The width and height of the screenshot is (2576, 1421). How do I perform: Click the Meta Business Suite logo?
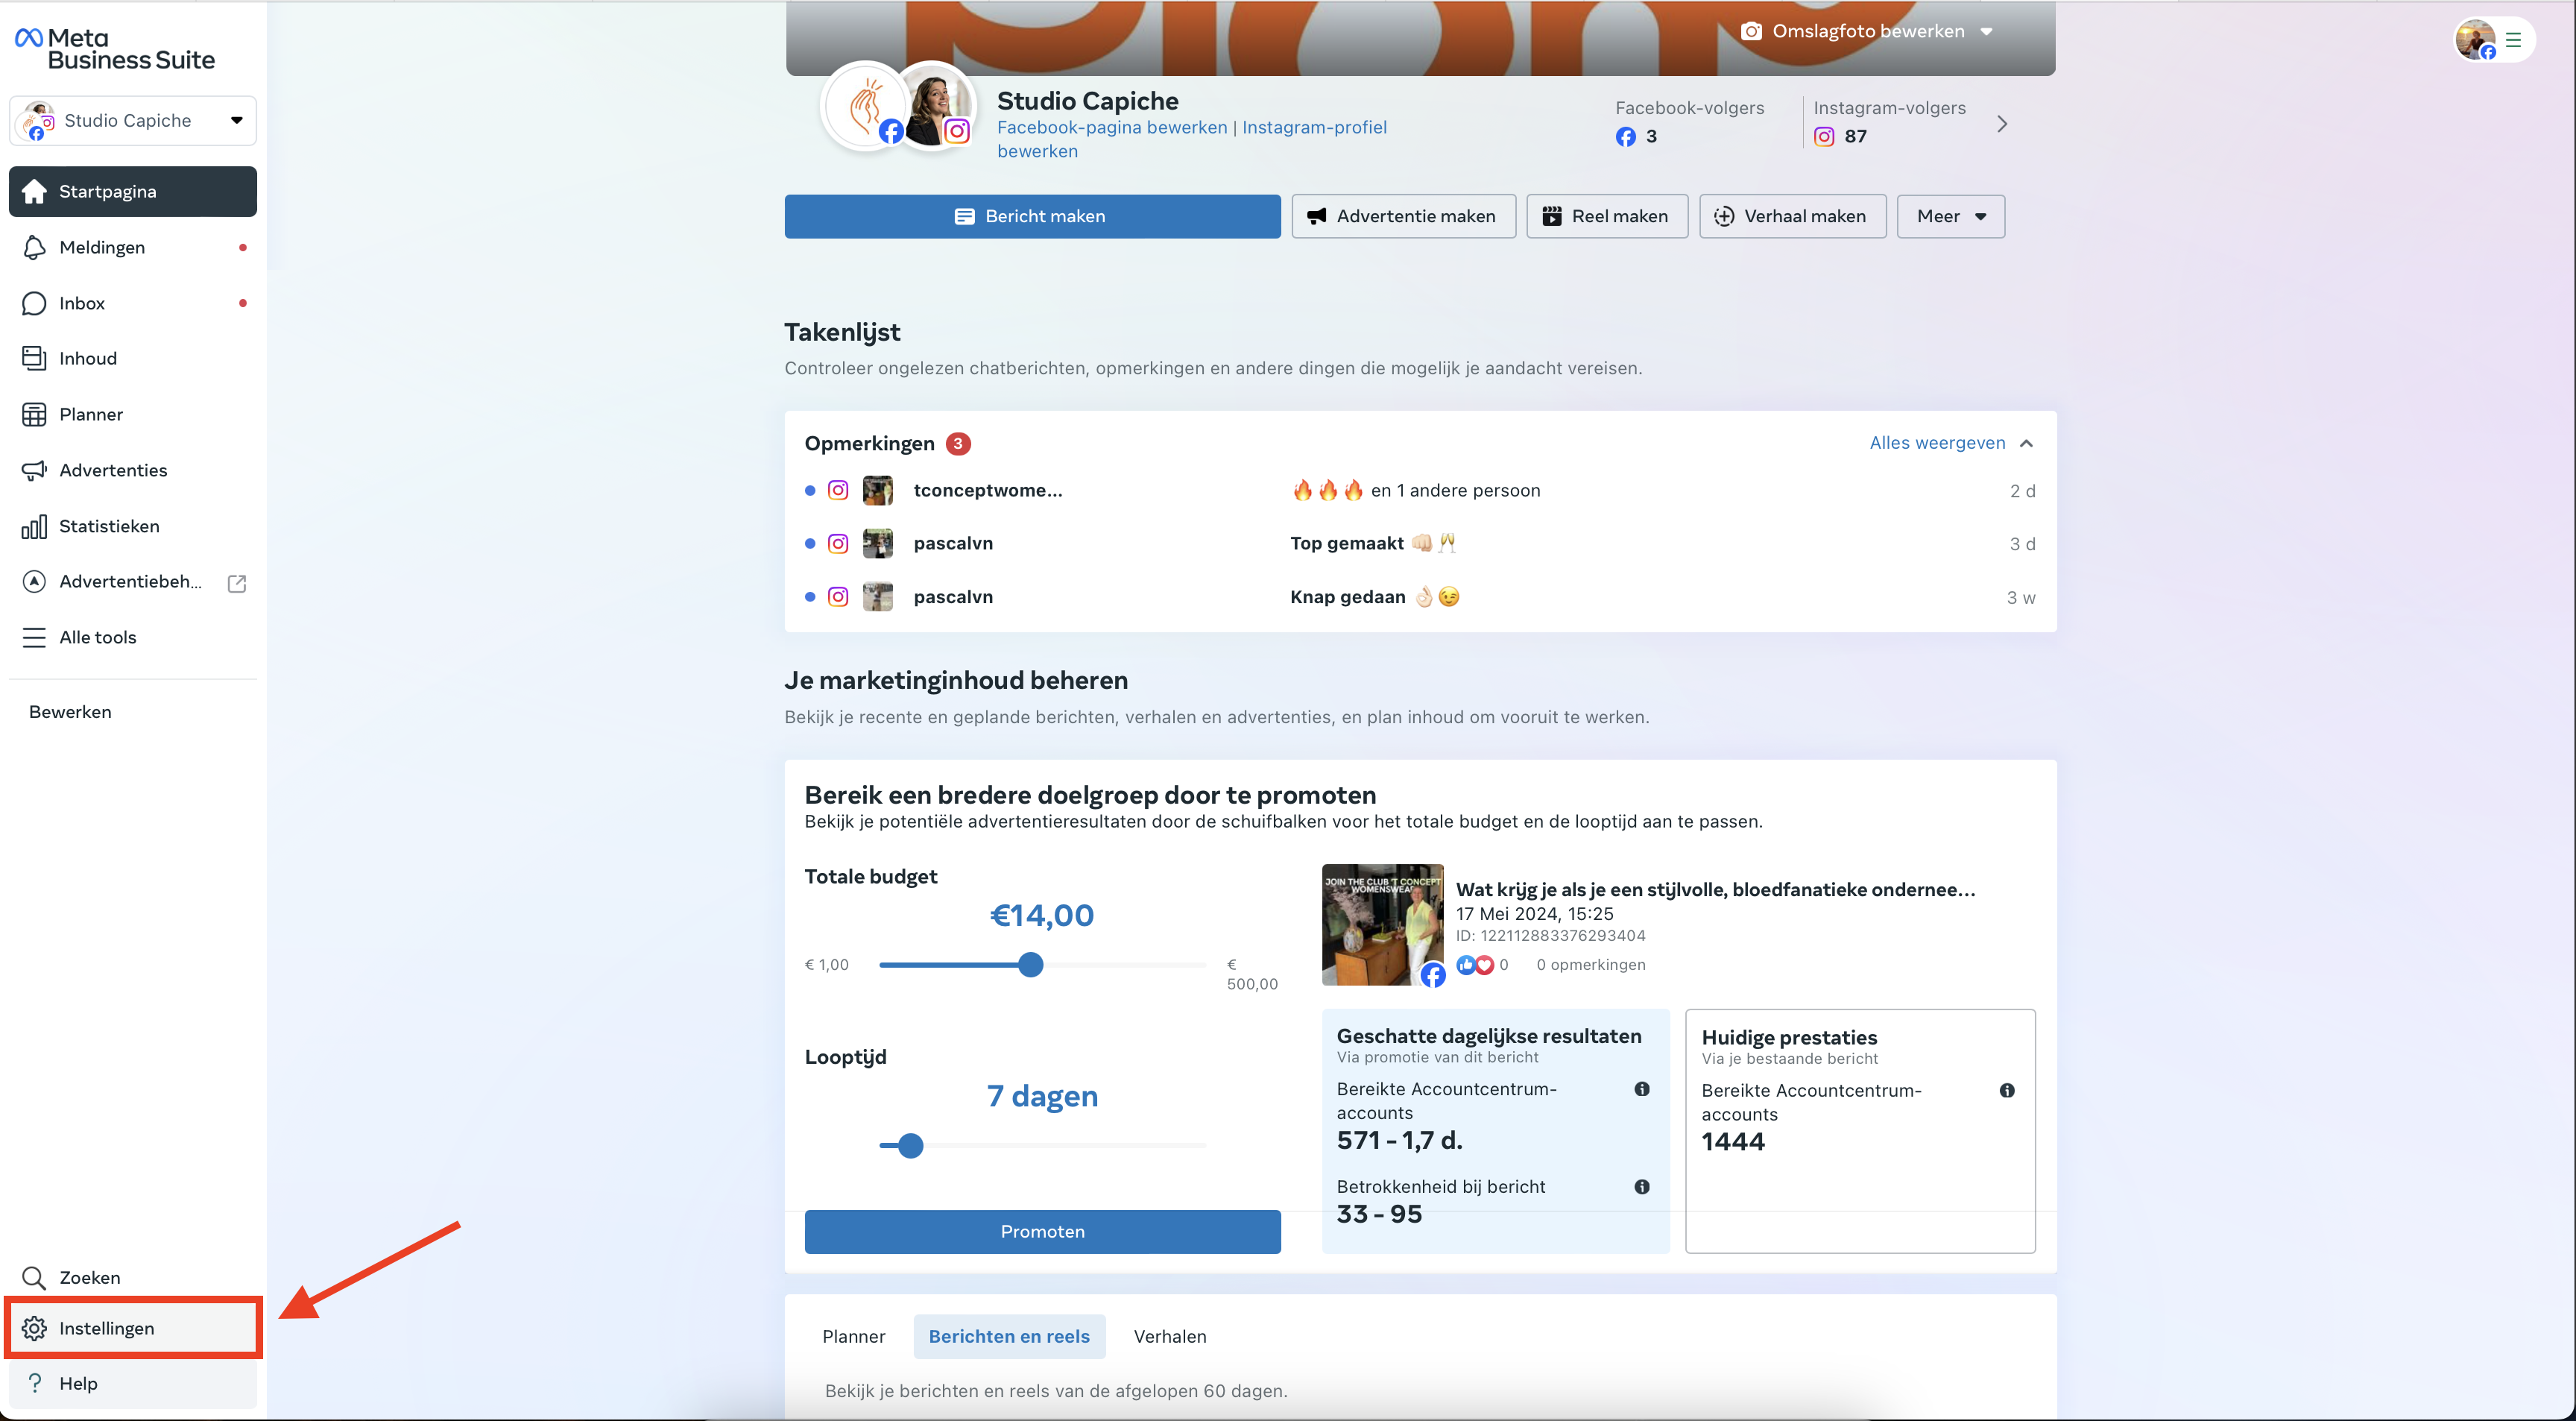tap(115, 49)
